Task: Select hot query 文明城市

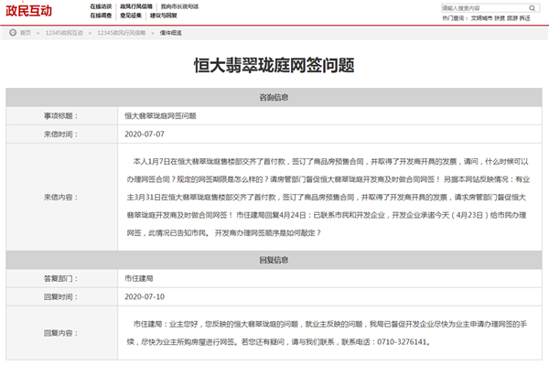Action: point(481,18)
